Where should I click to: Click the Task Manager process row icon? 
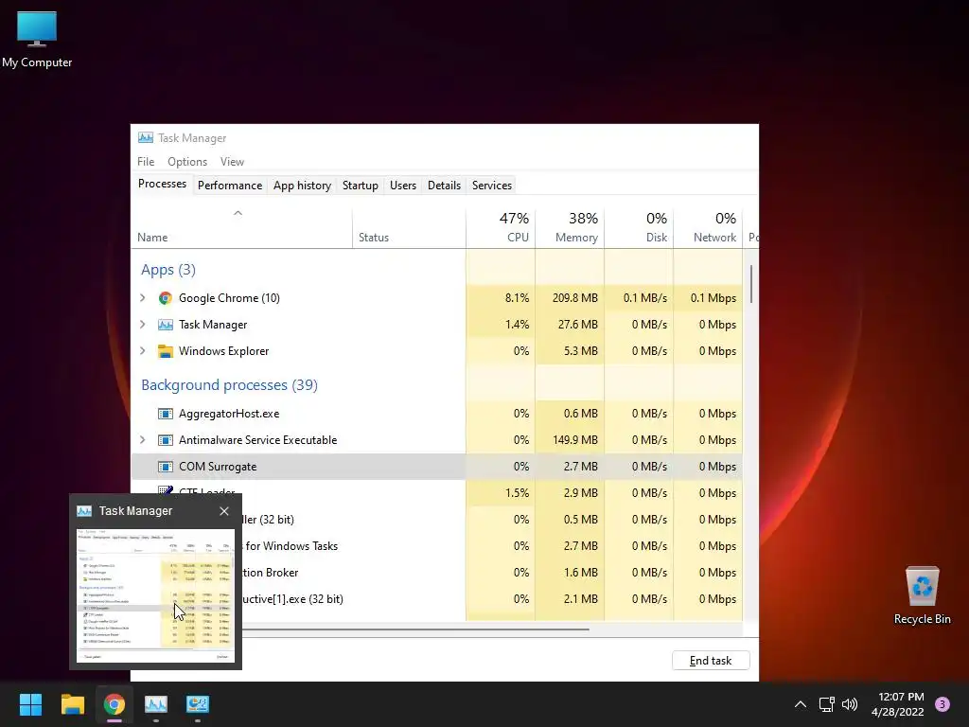[x=165, y=325]
